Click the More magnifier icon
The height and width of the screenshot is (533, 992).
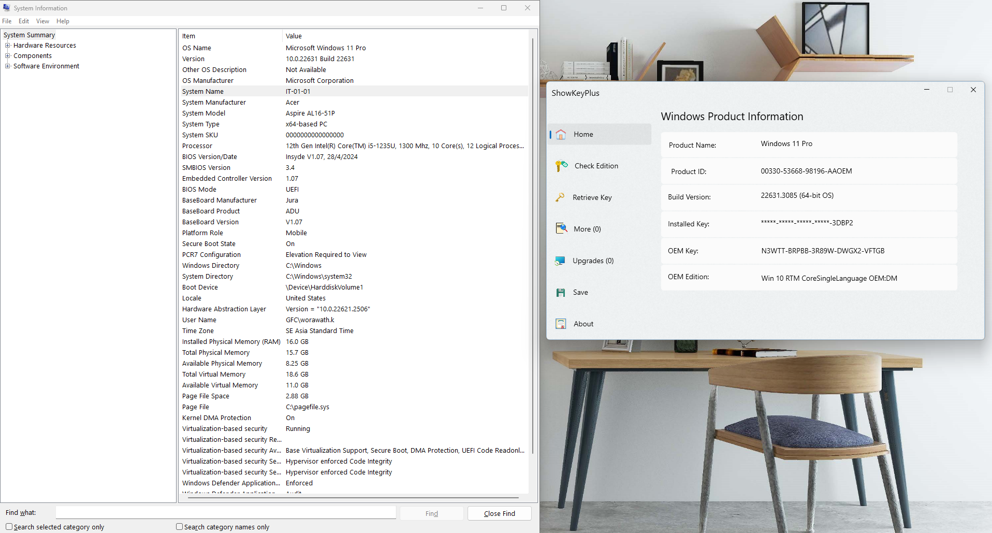[x=561, y=228]
